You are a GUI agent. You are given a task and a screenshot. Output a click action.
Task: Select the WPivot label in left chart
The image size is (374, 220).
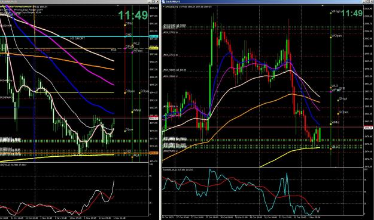[x=138, y=51]
